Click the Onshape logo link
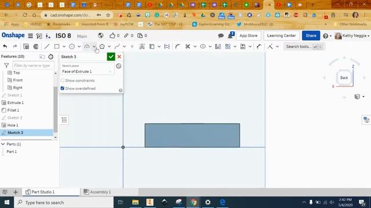The image size is (371, 208). point(13,35)
